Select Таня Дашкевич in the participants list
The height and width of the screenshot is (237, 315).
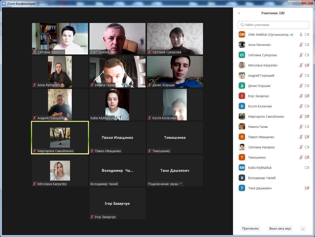pos(273,188)
